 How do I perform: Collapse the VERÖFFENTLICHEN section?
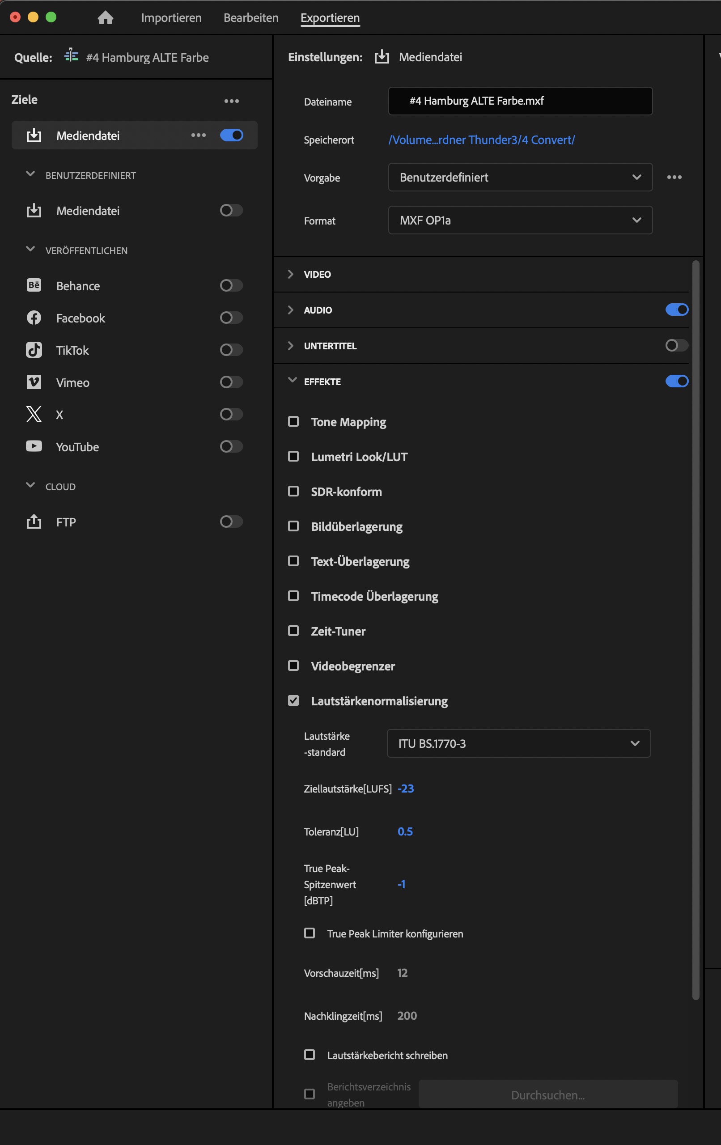point(30,250)
